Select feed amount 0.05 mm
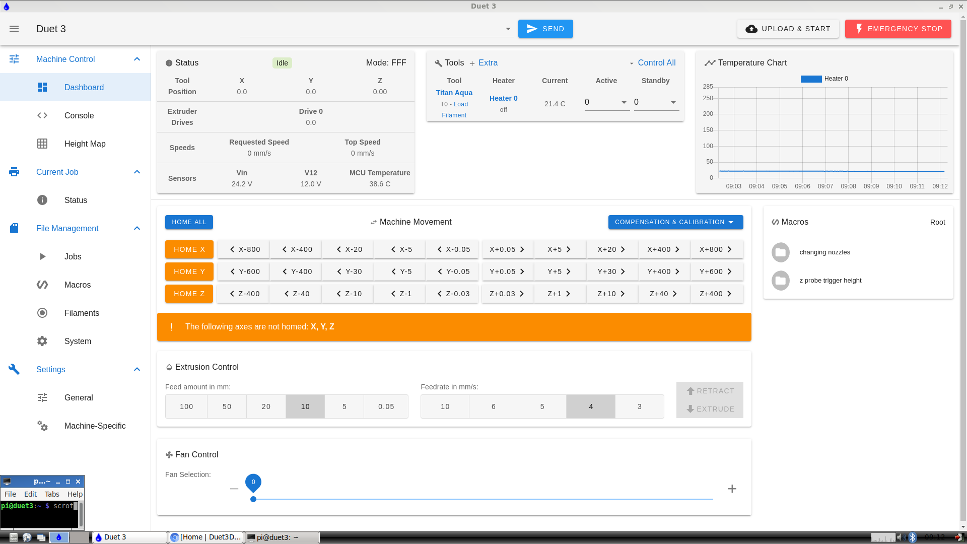Image resolution: width=967 pixels, height=544 pixels. pos(386,406)
